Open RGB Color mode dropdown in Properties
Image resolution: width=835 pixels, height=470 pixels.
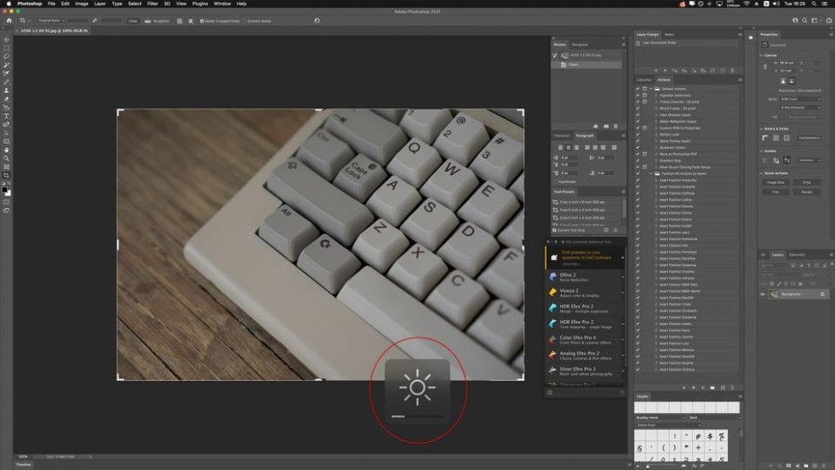[800, 99]
